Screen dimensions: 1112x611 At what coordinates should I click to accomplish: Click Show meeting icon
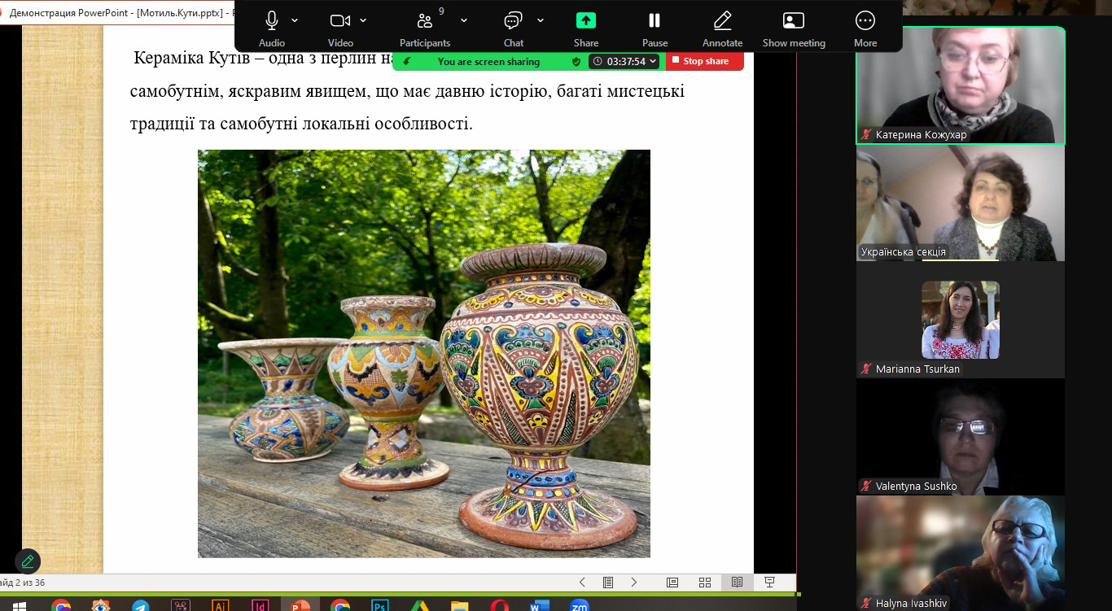click(x=794, y=21)
